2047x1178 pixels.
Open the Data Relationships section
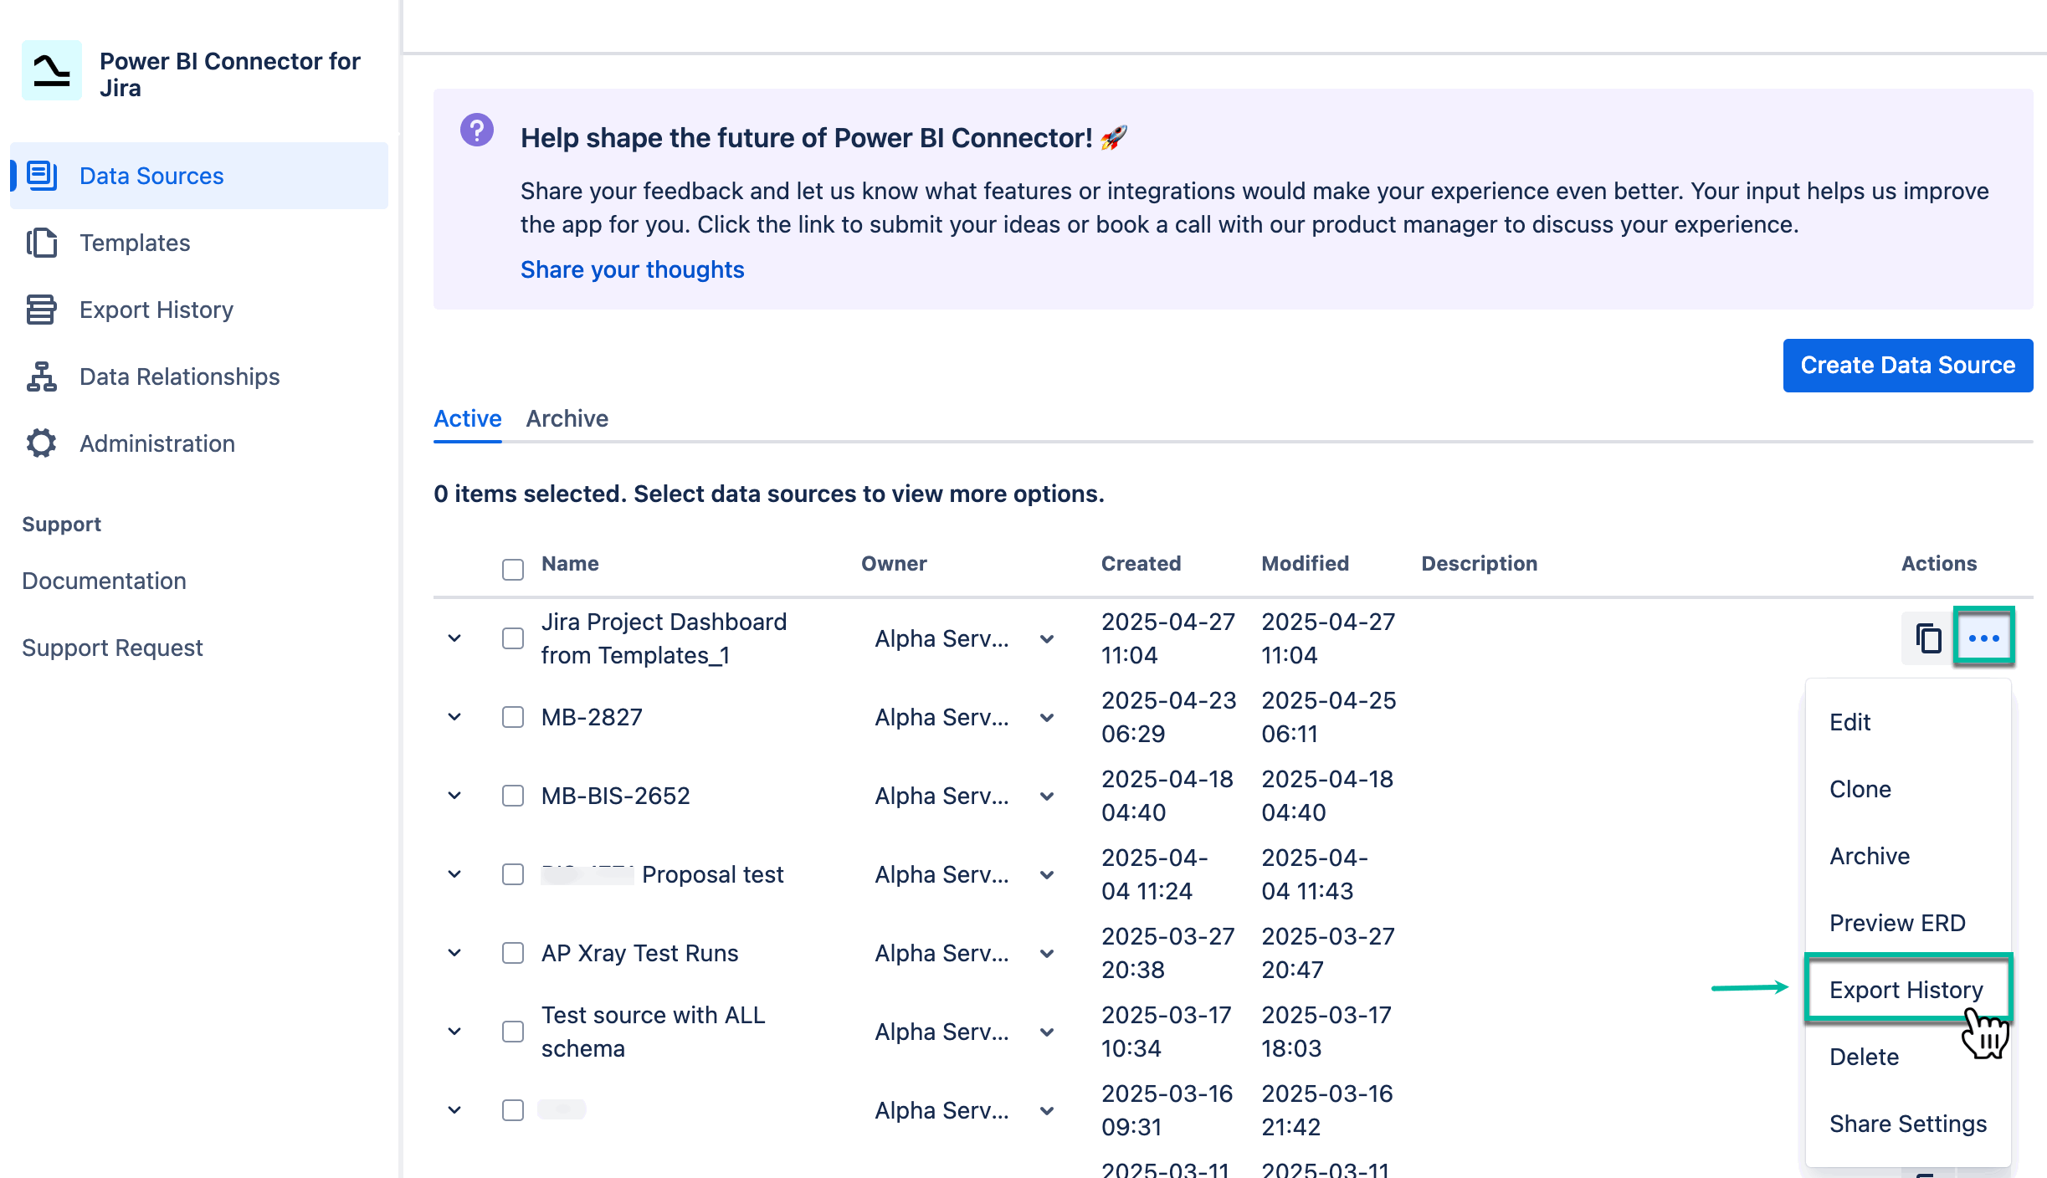click(179, 376)
